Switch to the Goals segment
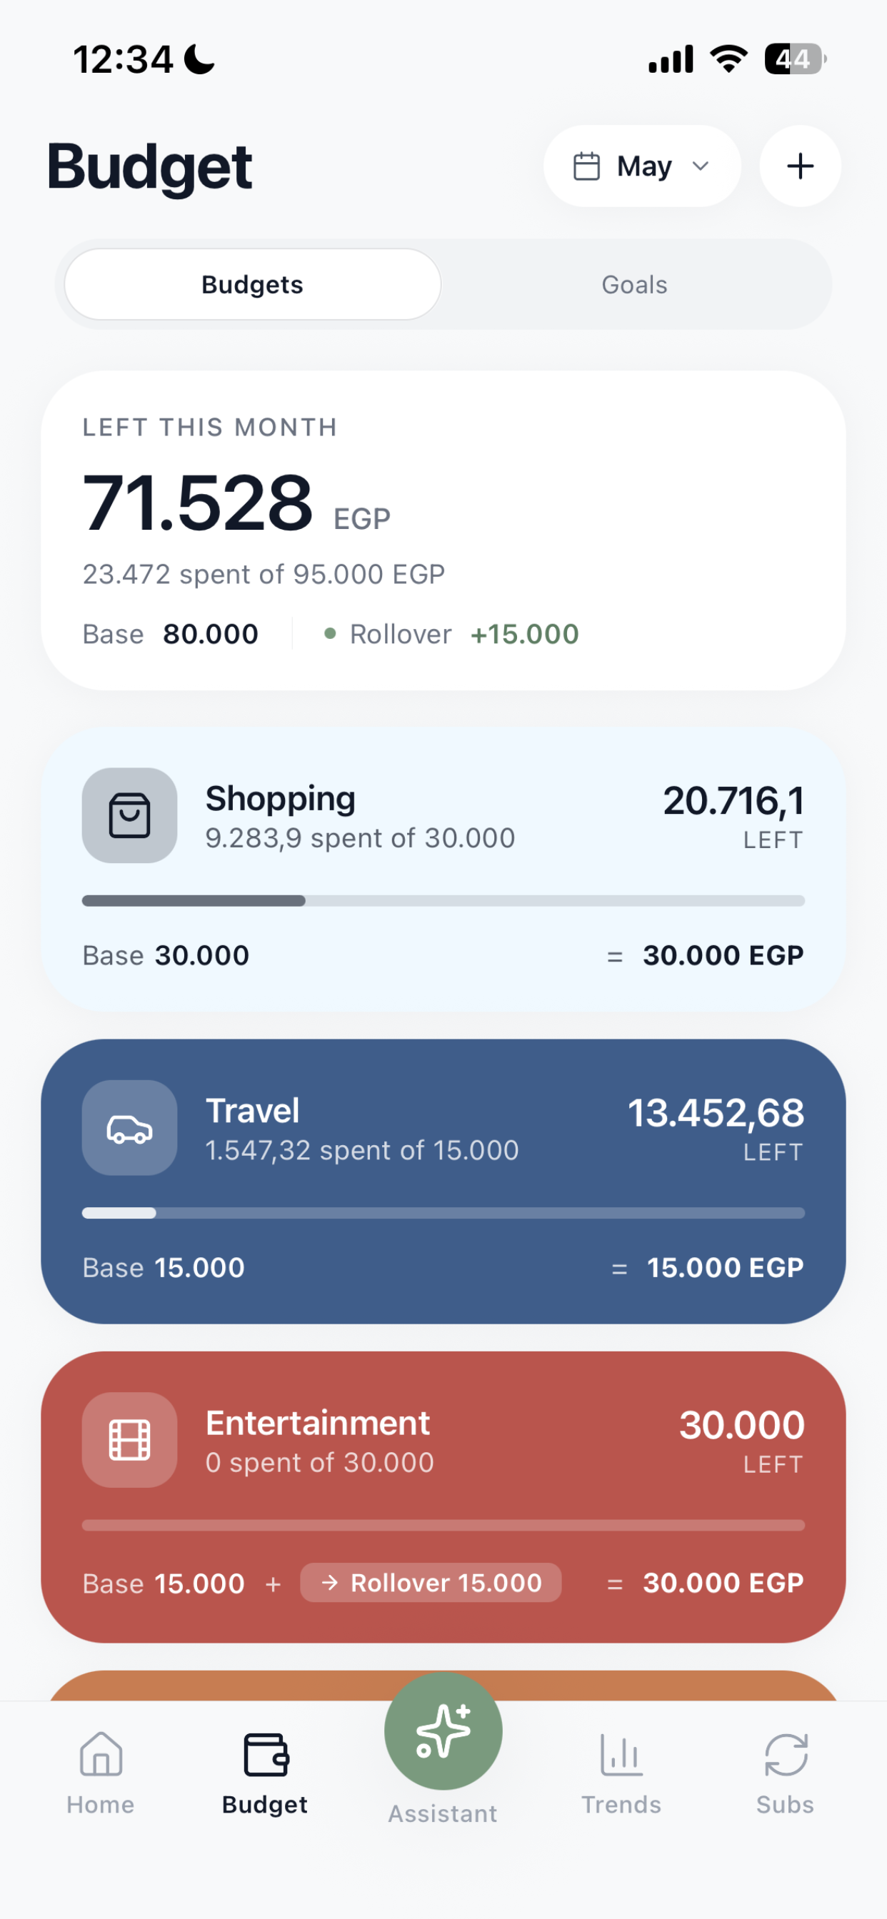887x1919 pixels. click(x=634, y=285)
